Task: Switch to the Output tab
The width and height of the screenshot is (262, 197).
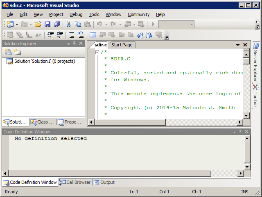Action: point(104,182)
